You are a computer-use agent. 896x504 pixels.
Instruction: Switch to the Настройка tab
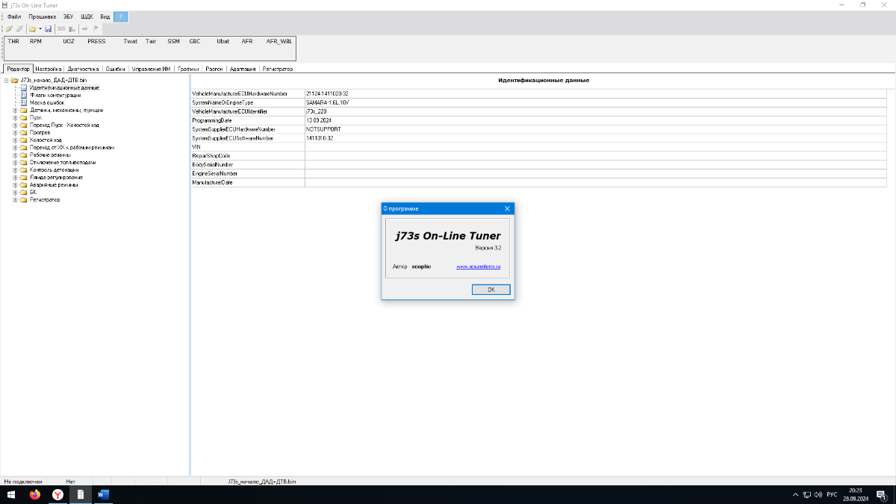tap(49, 69)
